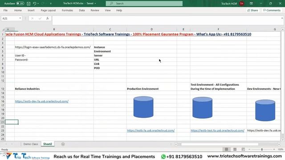Screen dimensions: 285x160
Task: Click the zoom slider handle
Action: (262, 149)
